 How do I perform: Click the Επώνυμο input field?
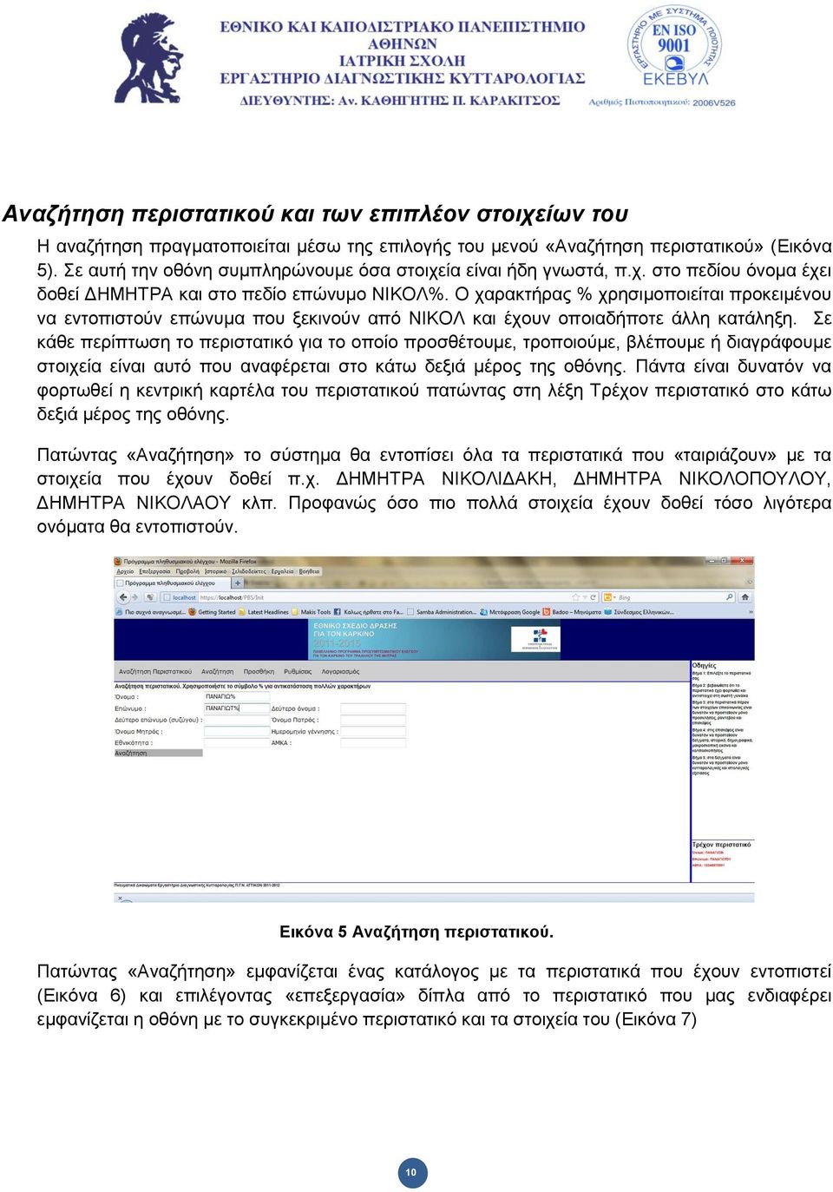[236, 708]
